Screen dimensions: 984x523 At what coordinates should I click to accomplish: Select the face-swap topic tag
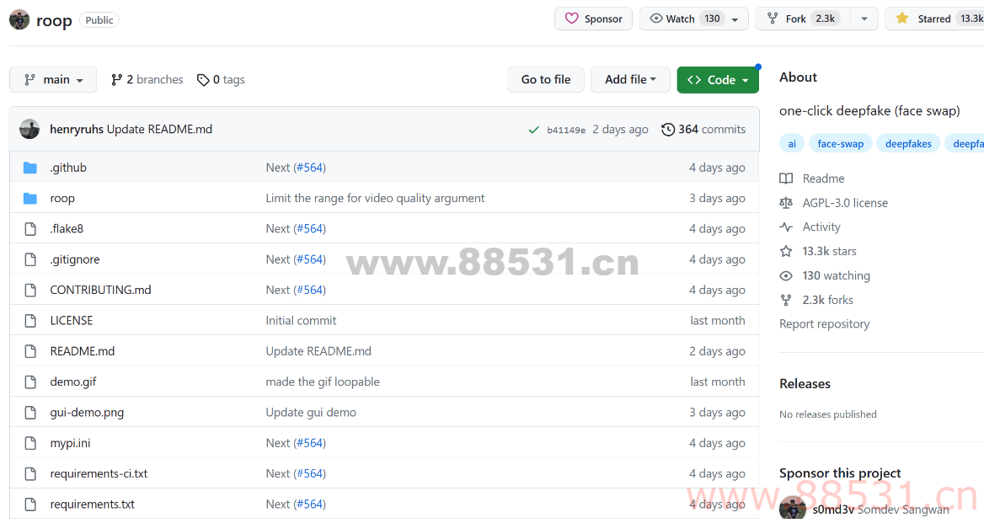(840, 144)
